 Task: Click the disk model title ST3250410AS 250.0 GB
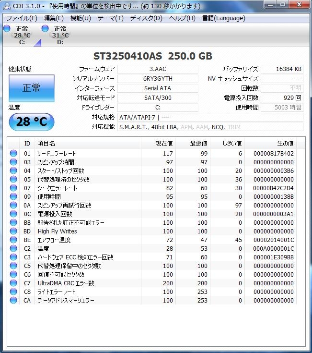tap(153, 56)
